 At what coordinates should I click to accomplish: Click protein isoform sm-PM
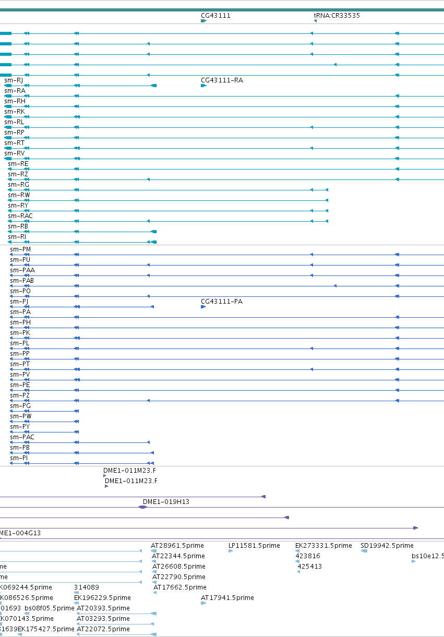click(x=20, y=249)
